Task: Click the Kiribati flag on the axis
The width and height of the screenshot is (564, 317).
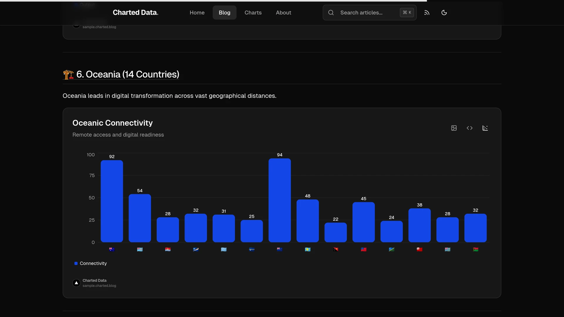Action: tap(168, 249)
